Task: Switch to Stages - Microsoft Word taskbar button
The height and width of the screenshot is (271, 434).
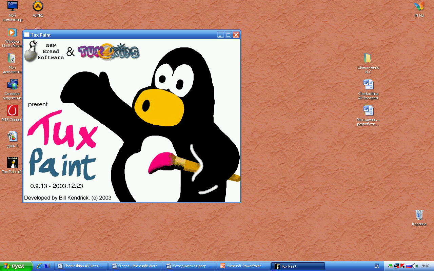Action: pos(135,266)
